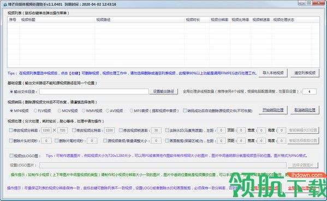This screenshot has height=201, width=327.
Task: Click the resolution width field showing 1280
Action: [46, 130]
